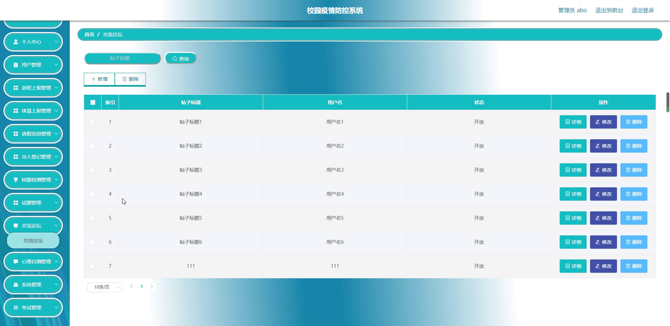
Task: Toggle the select-all checkbox in table header
Action: [92, 102]
